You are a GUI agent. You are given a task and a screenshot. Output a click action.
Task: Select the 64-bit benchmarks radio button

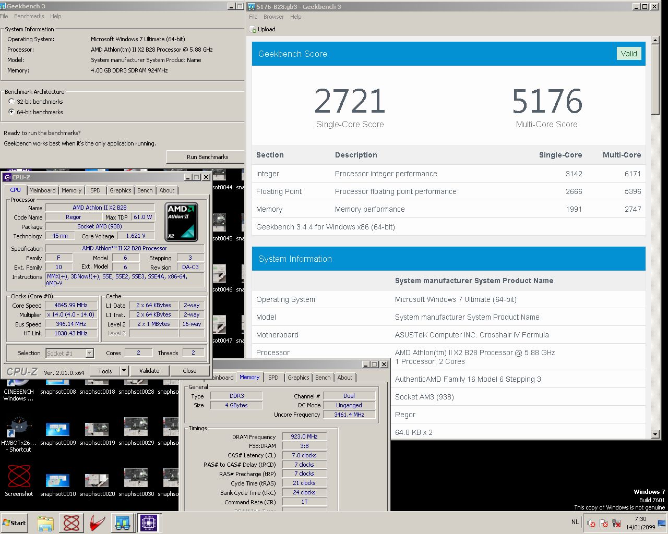[x=11, y=112]
